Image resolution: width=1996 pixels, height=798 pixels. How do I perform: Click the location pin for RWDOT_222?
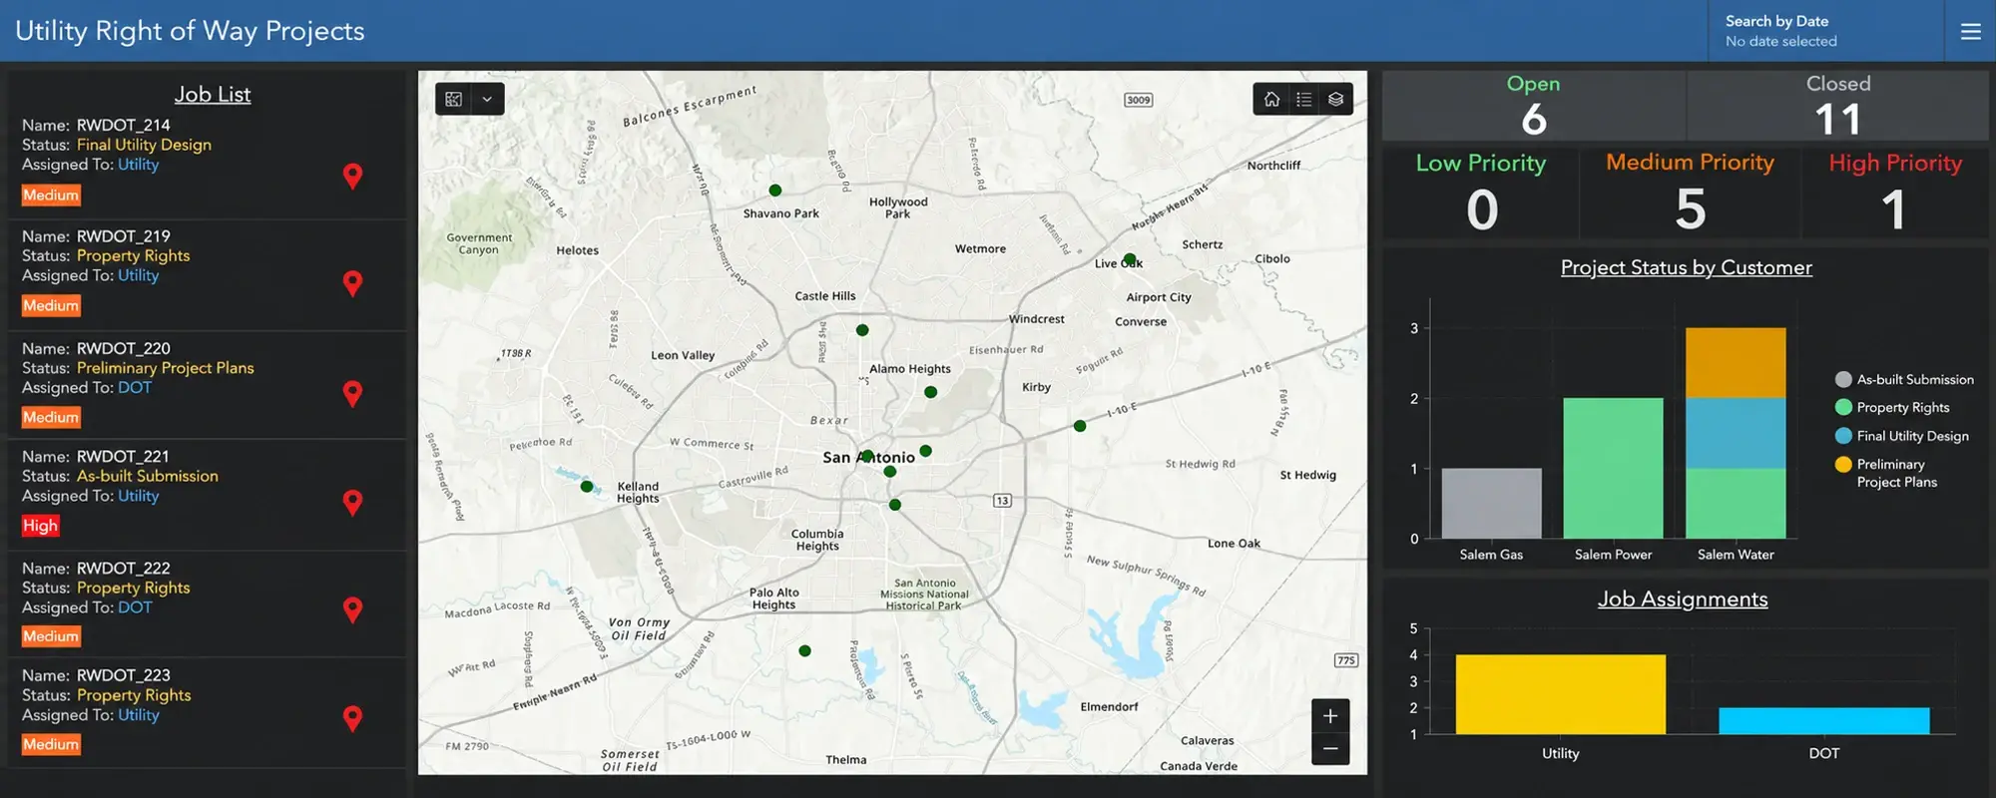pyautogui.click(x=352, y=610)
